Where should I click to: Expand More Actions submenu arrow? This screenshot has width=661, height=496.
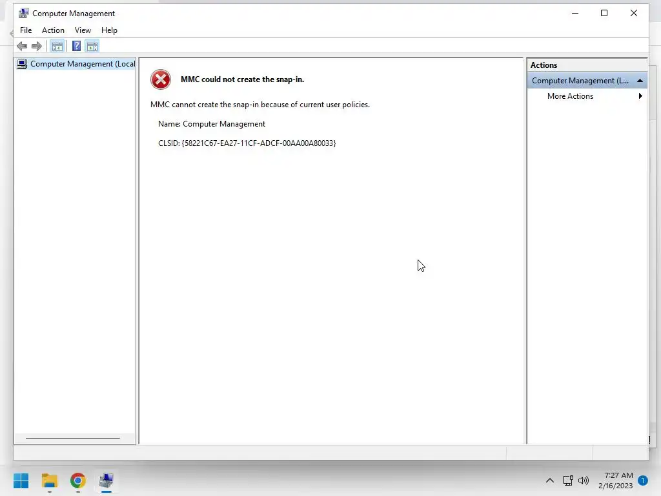[x=640, y=96]
